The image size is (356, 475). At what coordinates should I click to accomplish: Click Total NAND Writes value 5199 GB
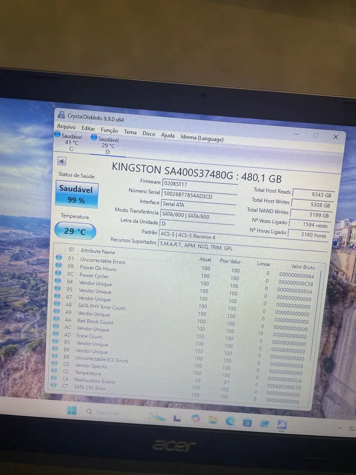pyautogui.click(x=310, y=214)
